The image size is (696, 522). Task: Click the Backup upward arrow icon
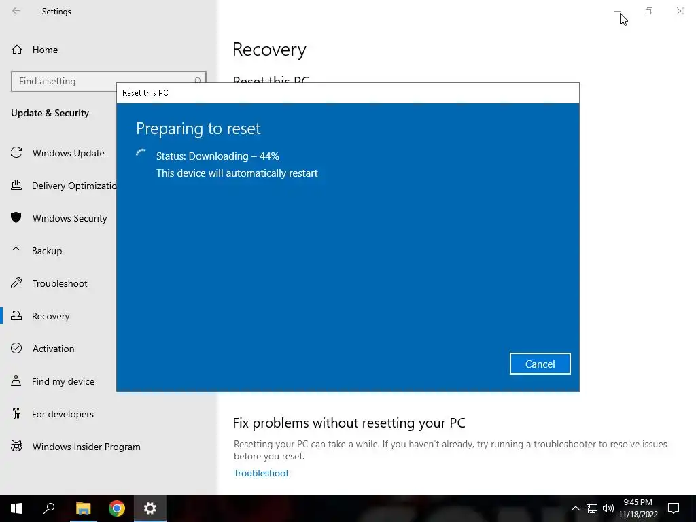(x=16, y=250)
